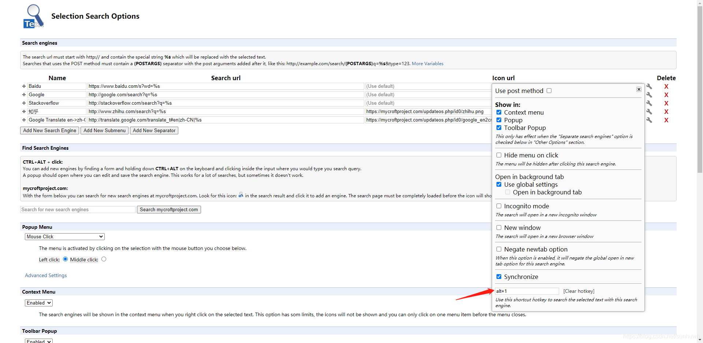Click the move handle for Google row

coord(24,95)
